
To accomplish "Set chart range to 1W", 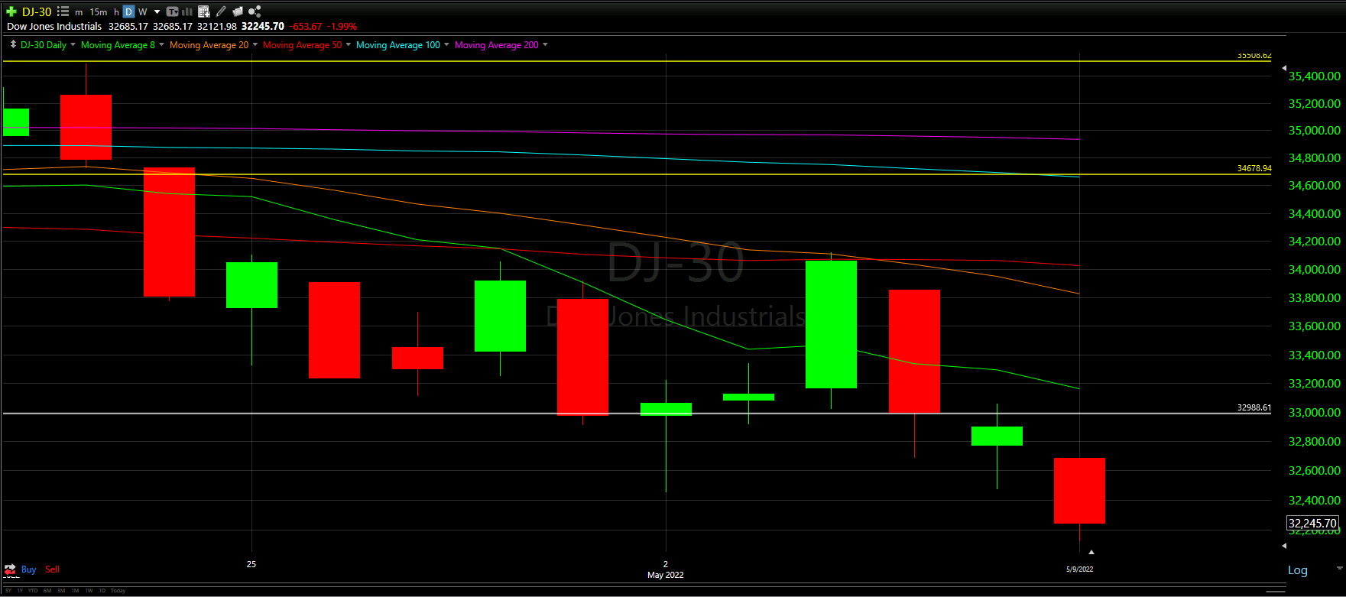I will tap(89, 590).
